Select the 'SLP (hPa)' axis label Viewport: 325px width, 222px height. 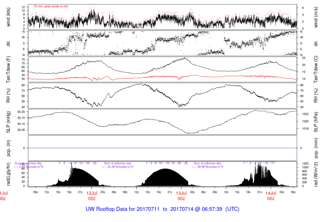click(315, 122)
